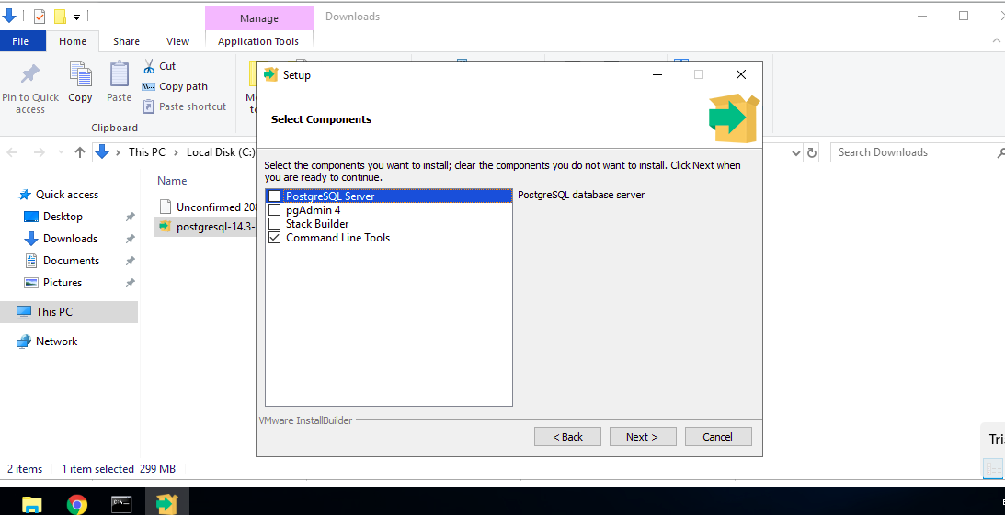Open Downloads in navigation pane
This screenshot has width=1005, height=515.
pos(70,239)
